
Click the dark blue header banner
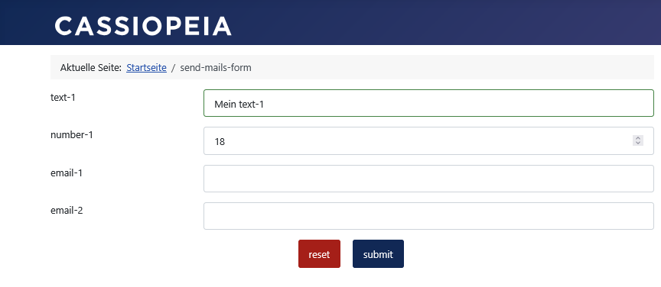(443, 22)
